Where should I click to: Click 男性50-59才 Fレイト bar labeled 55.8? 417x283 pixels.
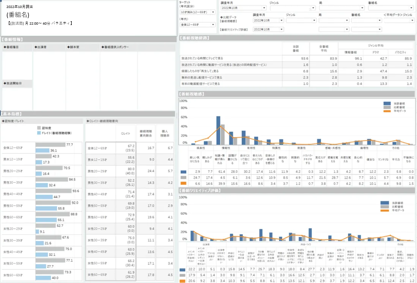pyautogui.click(x=46, y=208)
